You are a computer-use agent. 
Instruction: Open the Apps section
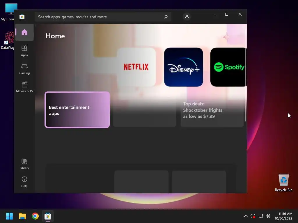click(24, 51)
